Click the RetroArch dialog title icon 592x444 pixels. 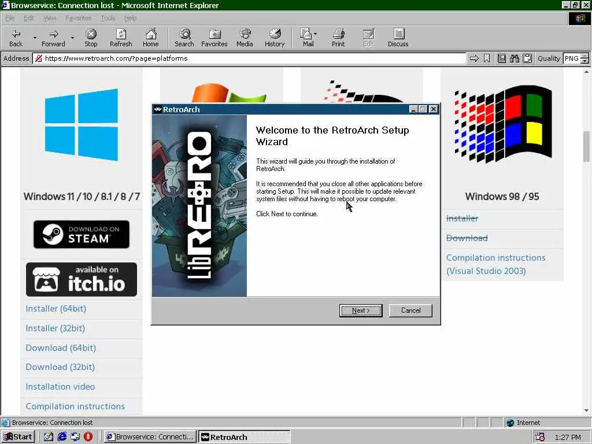(158, 109)
